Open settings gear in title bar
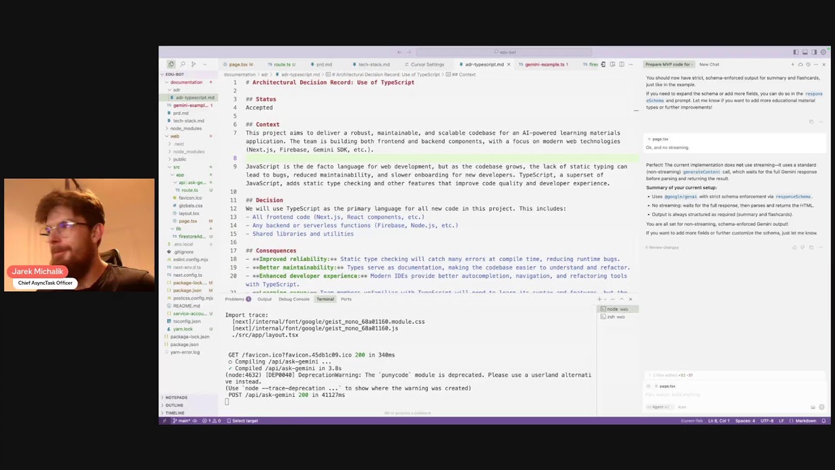This screenshot has width=835, height=470. (823, 52)
